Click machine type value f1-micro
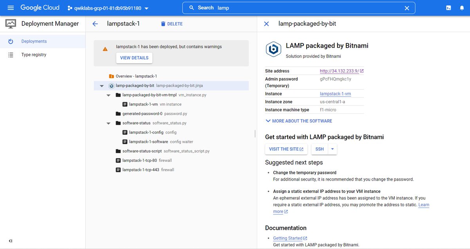Viewport: 470px width, 249px height. [x=328, y=110]
